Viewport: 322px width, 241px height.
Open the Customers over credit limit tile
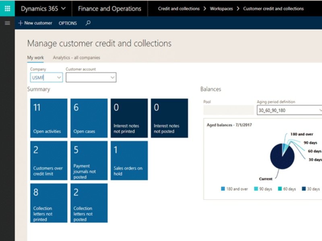click(49, 161)
